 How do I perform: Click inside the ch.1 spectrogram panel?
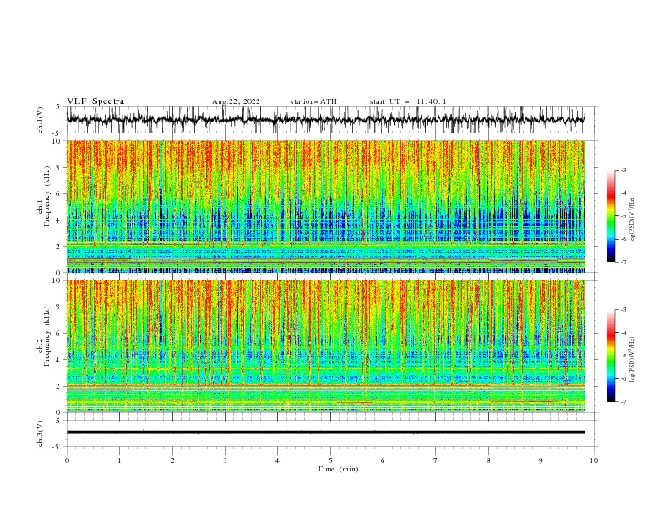pos(325,206)
